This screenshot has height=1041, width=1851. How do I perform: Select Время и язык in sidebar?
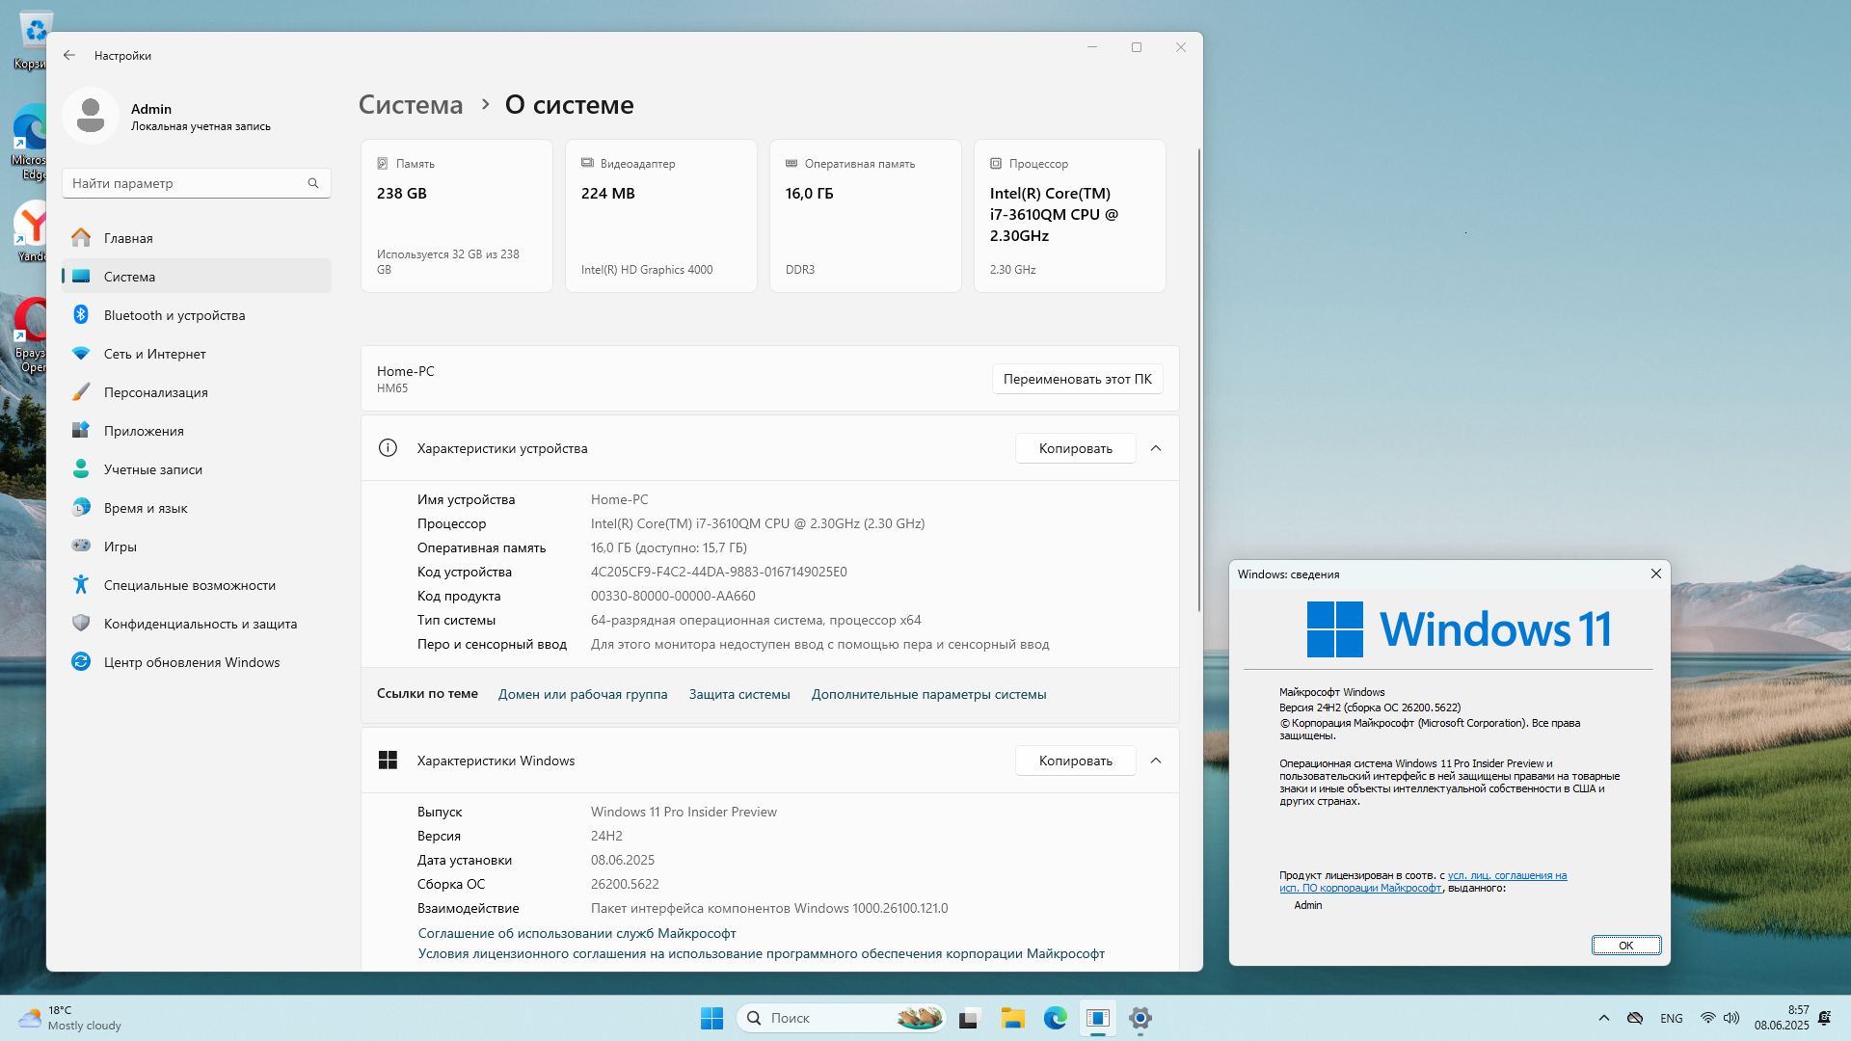(x=146, y=508)
